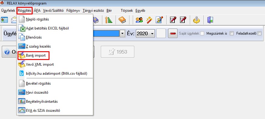Open the Tárgyi eszköz menu
The height and width of the screenshot is (119, 265).
pos(93,11)
